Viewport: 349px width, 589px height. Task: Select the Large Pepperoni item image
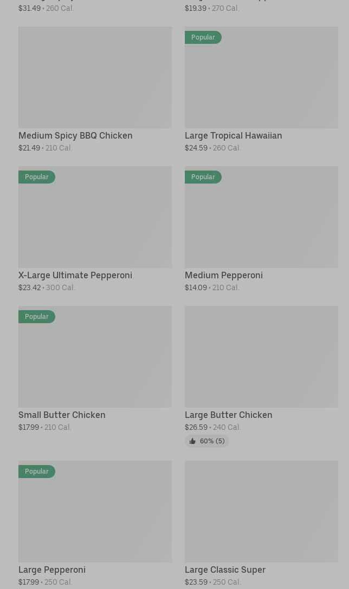coord(95,512)
